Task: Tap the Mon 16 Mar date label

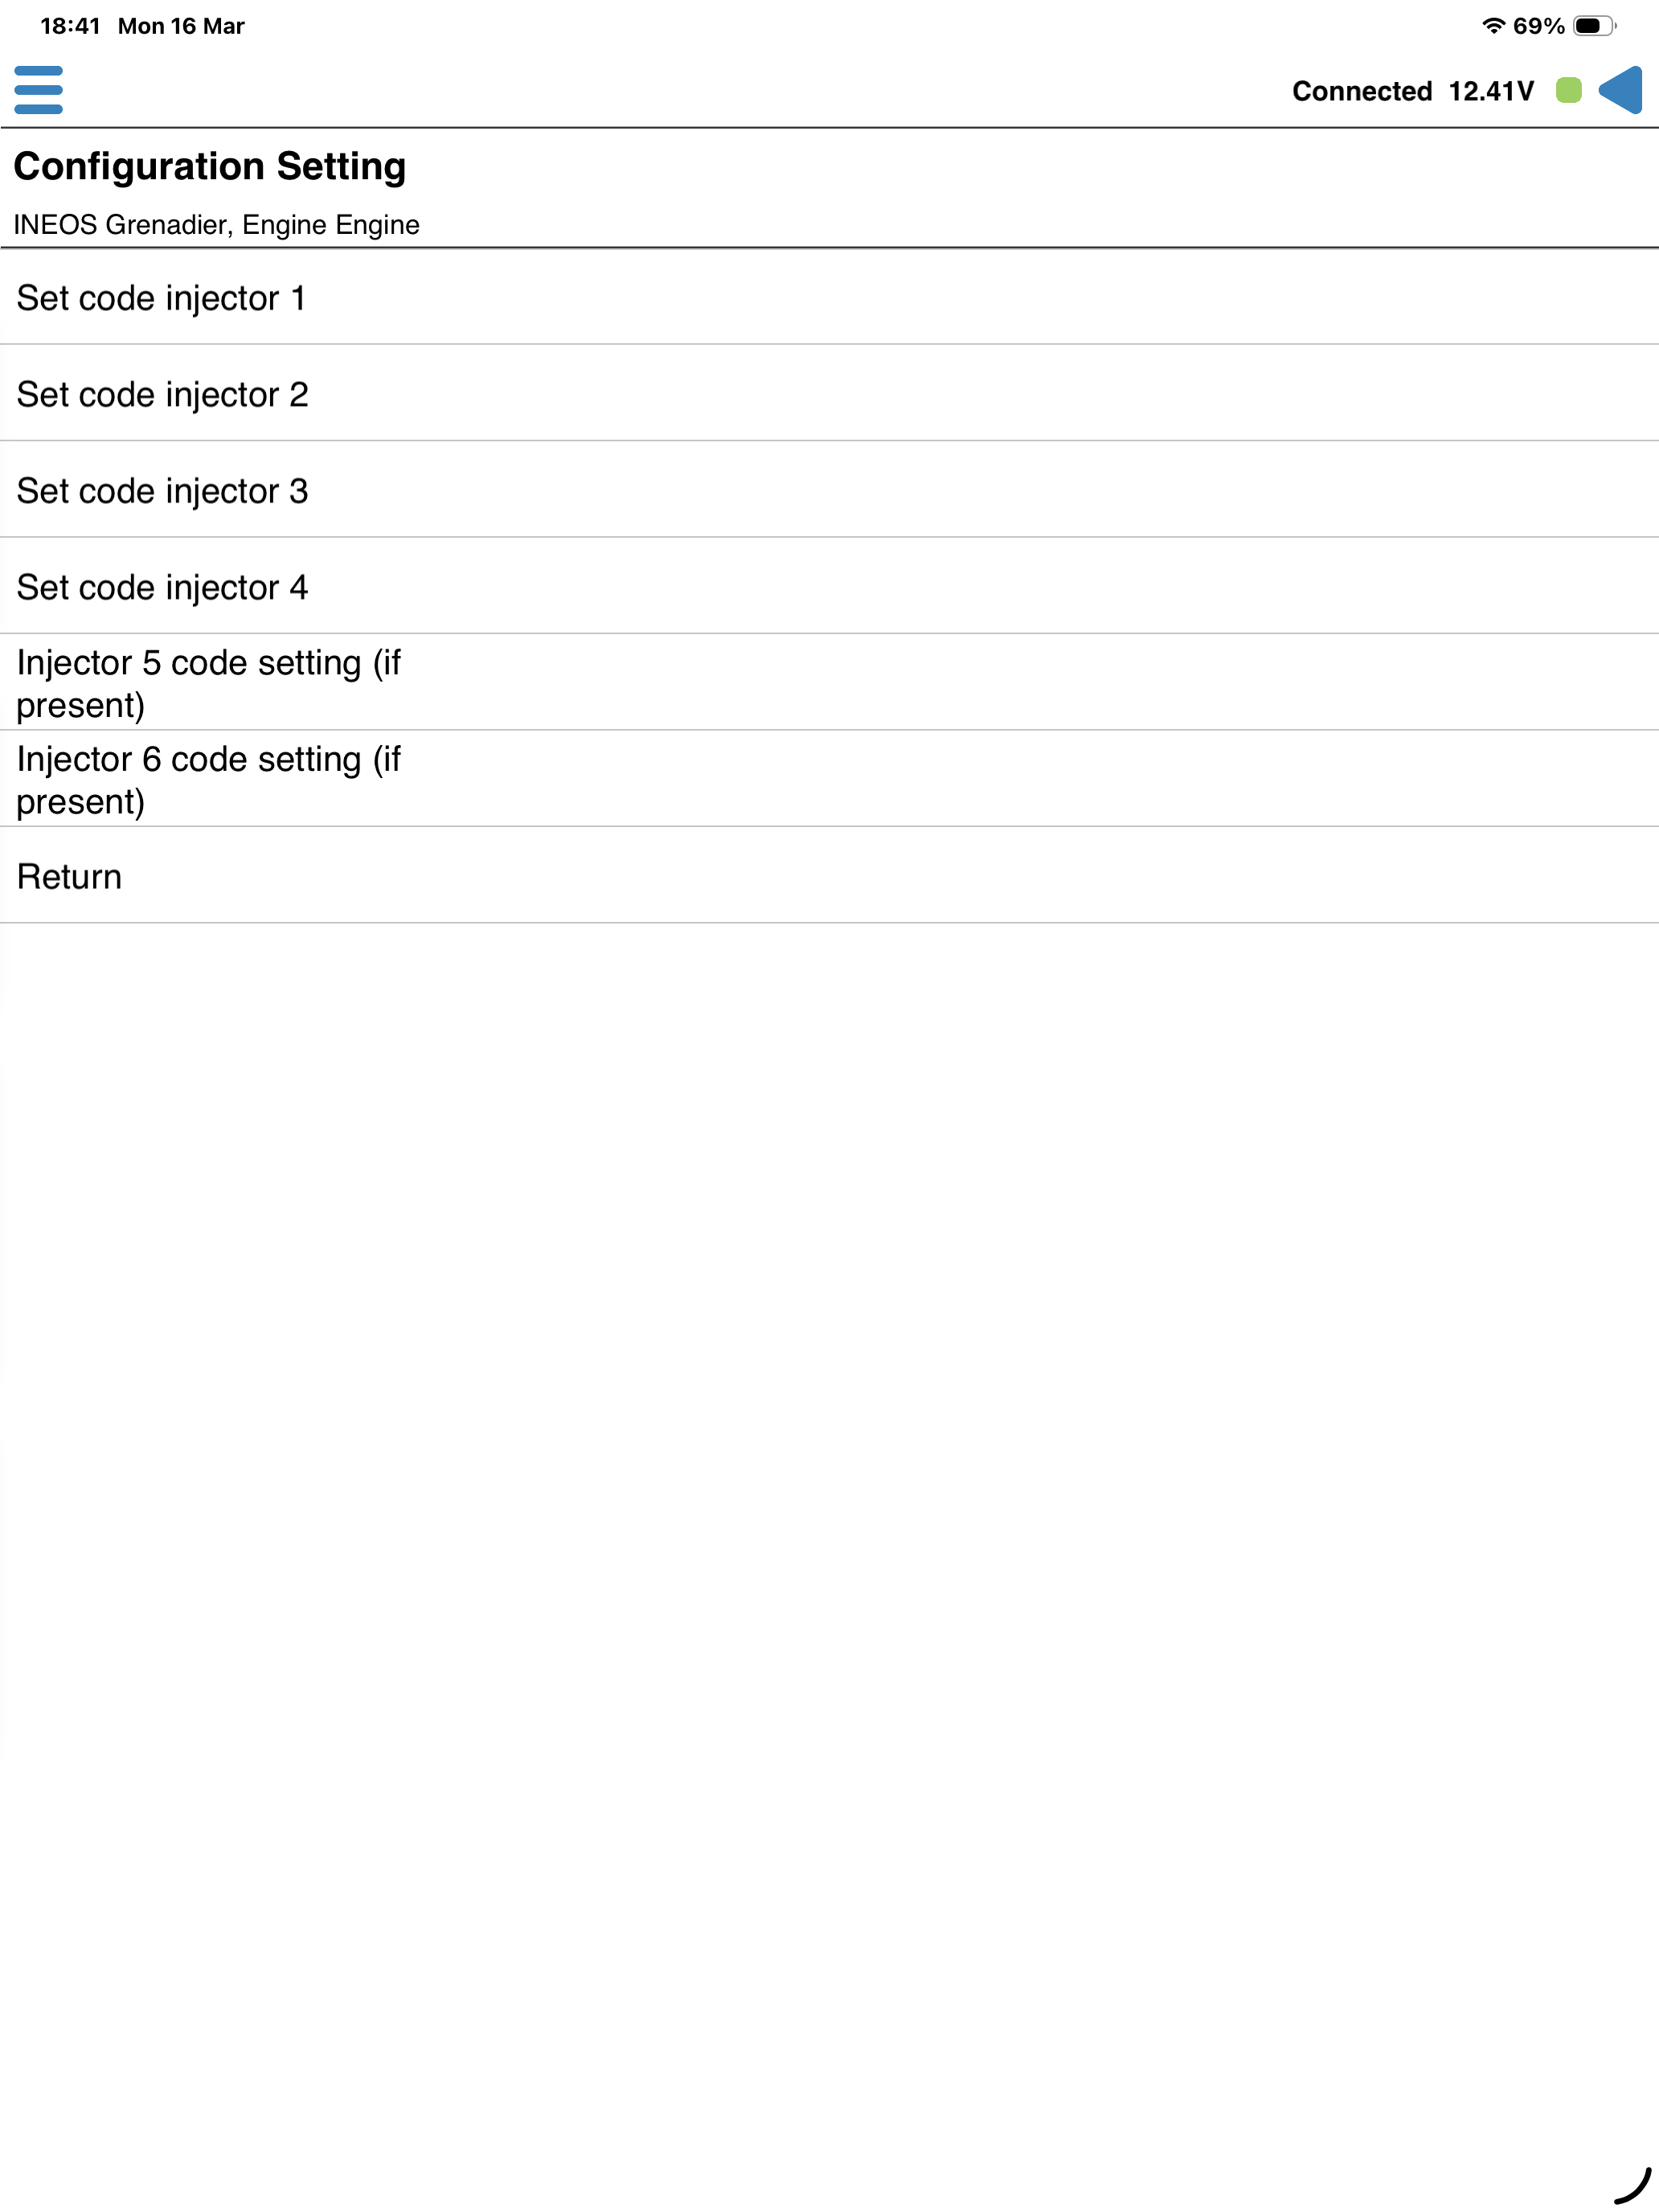Action: [x=180, y=26]
